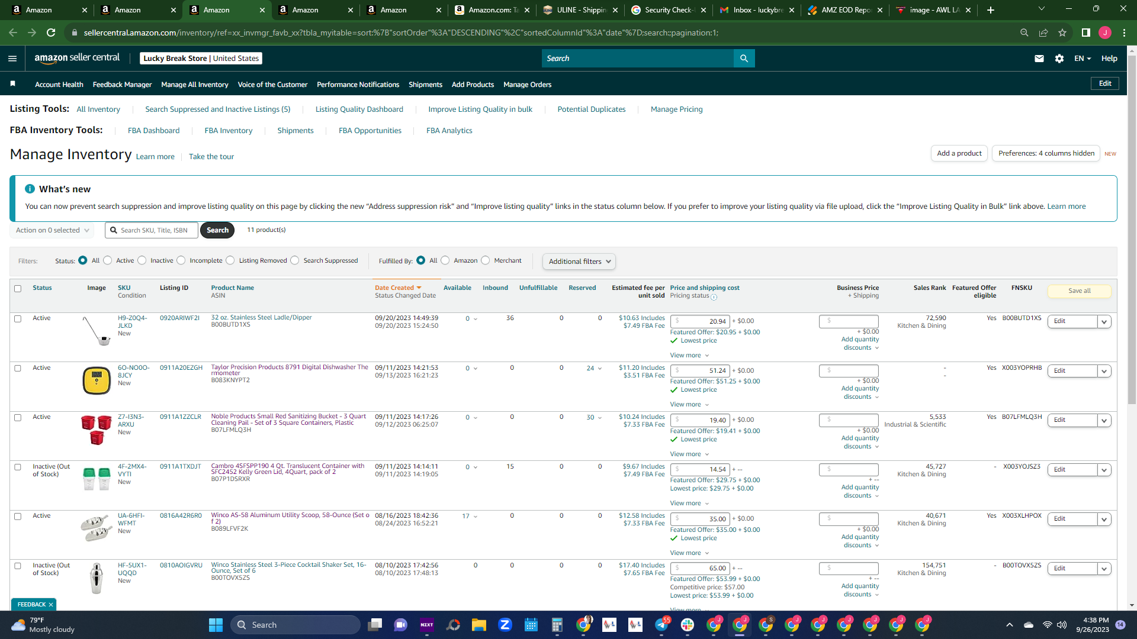Expand the Additional filters dropdown
This screenshot has width=1137, height=639.
[x=579, y=262]
